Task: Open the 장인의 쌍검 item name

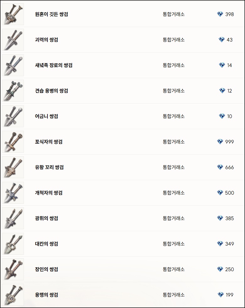Action: tap(46, 269)
